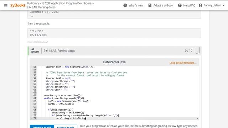Click the DateParser.java file title
The width and height of the screenshot is (228, 128).
point(114,62)
